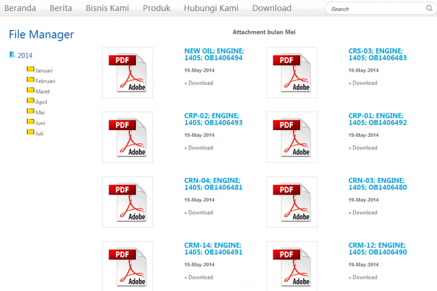Select PDF icon for CRM-14; ENGINE
Screen dimensions: 437x291
[128, 266]
